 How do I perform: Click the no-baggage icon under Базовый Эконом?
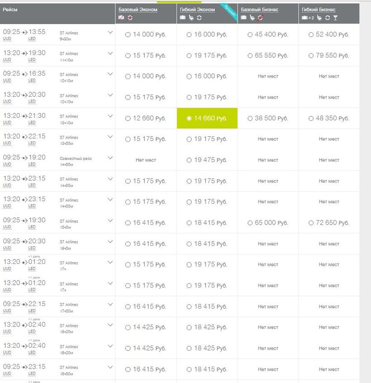coord(121,18)
